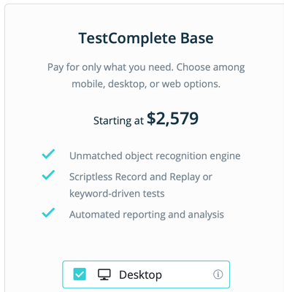Click empty space inside Desktop option box
Image resolution: width=284 pixels, height=292 pixels.
(x=188, y=274)
